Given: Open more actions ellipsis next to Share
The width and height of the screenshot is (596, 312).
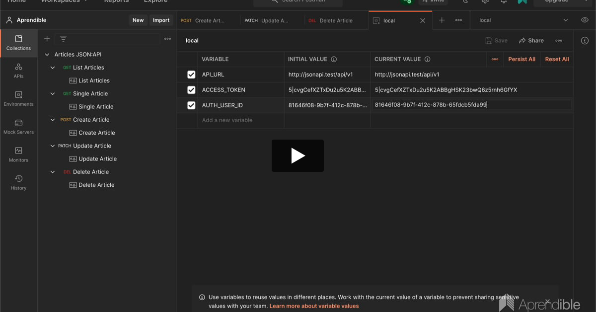Looking at the screenshot, I should (559, 41).
